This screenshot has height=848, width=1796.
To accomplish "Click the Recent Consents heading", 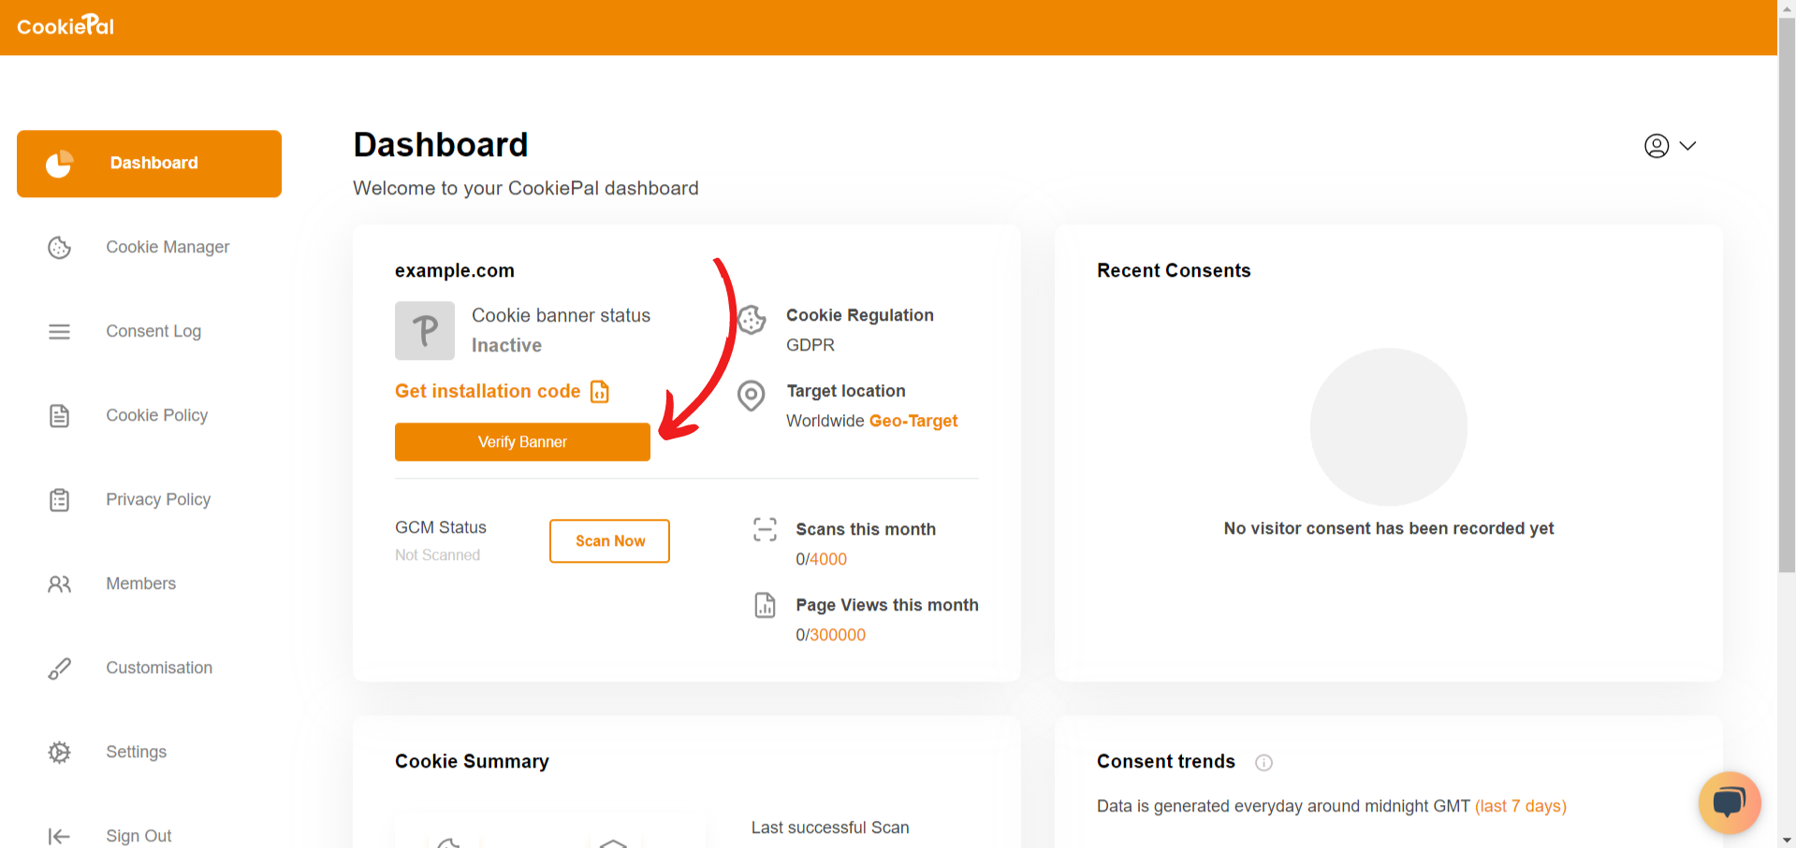I will coord(1174,270).
